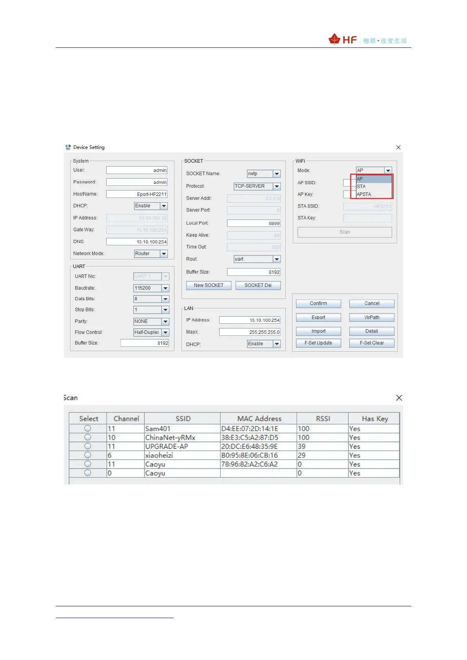The height and width of the screenshot is (660, 467).
Task: Click the LAN Mask field 255.255.255.0
Action: coord(250,332)
